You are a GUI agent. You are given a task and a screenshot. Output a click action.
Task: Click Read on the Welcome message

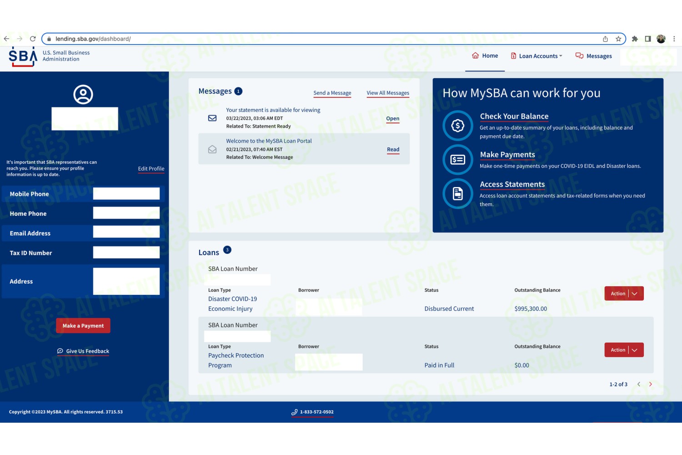(393, 150)
